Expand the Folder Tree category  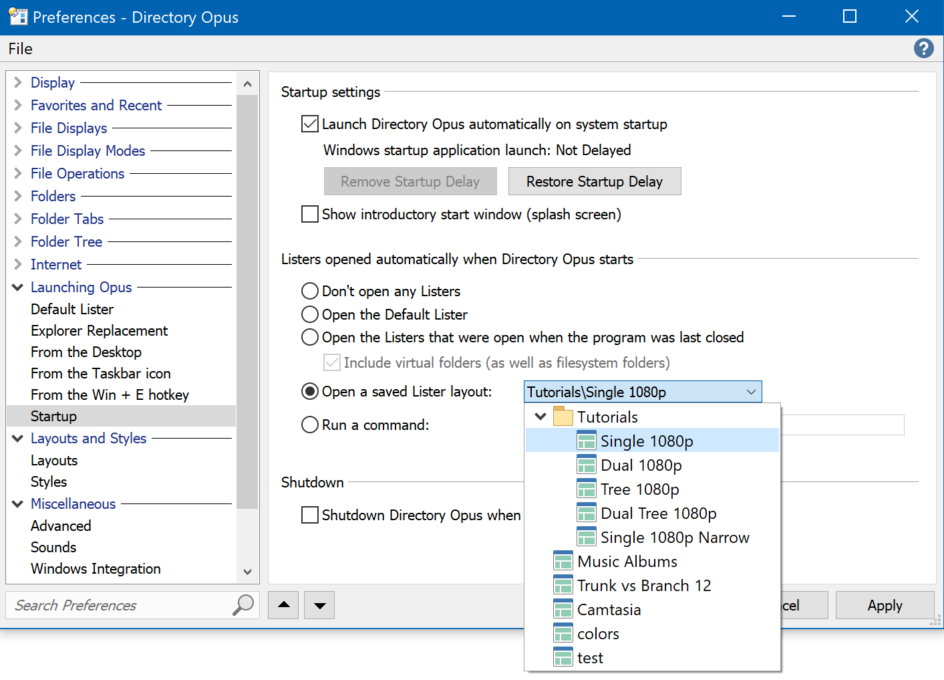(18, 241)
